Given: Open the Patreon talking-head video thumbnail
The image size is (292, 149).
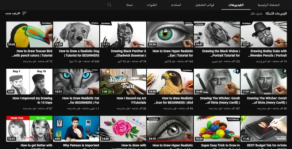Looking at the screenshot, I should pos(76,129).
